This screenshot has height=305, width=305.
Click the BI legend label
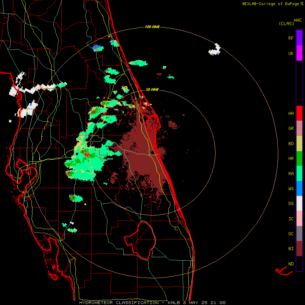coord(291,249)
